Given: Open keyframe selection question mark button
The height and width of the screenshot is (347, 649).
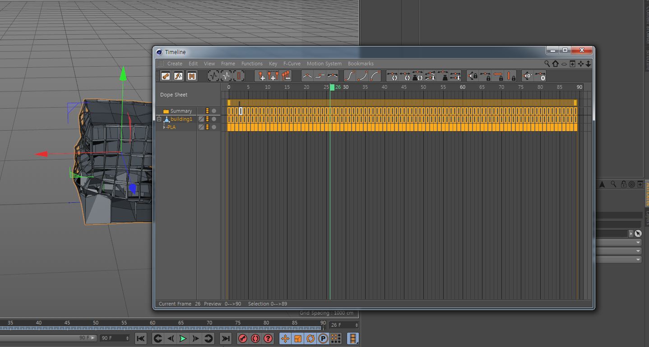Looking at the screenshot, I should coord(268,338).
